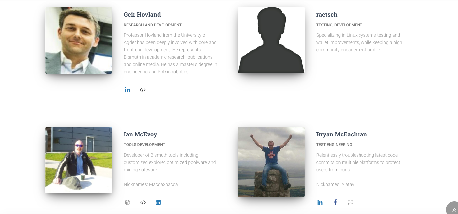Click the name heading Geir Hovland
Viewport: 458px width, 214px height.
click(x=142, y=15)
